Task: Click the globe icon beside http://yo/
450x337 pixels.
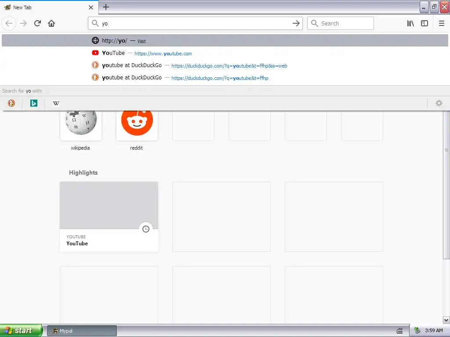Action: (x=95, y=40)
